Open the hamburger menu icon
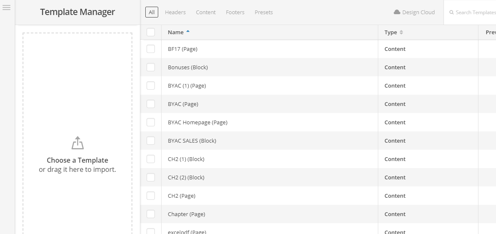This screenshot has width=496, height=234. [x=6, y=8]
